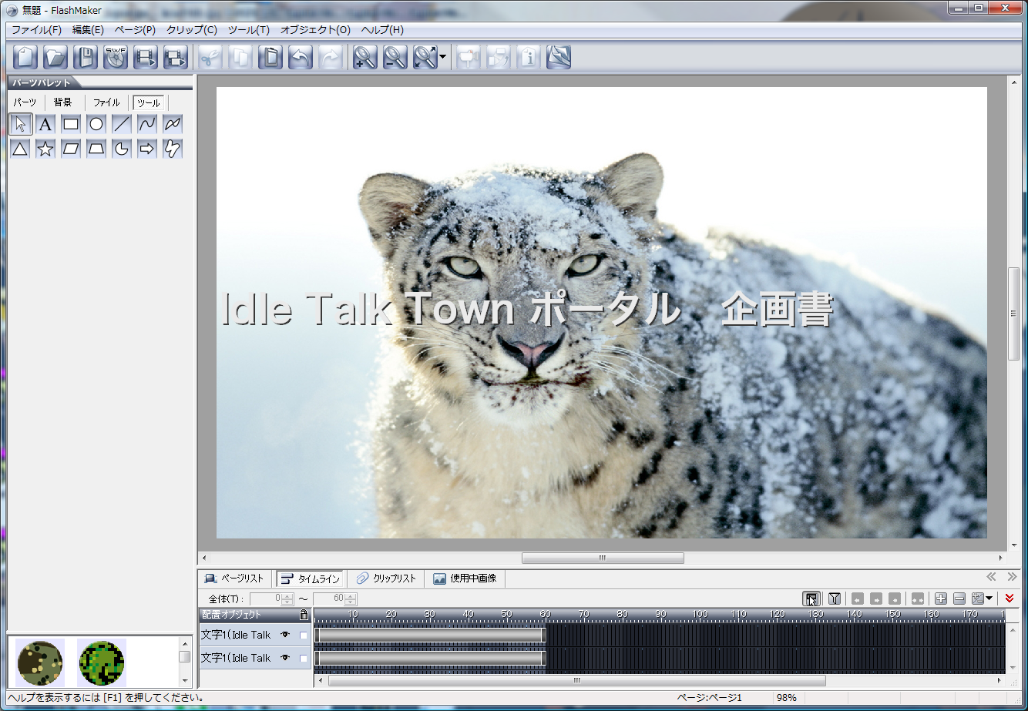The width and height of the screenshot is (1028, 711).
Task: Select the Pie sector shape tool
Action: tap(122, 149)
